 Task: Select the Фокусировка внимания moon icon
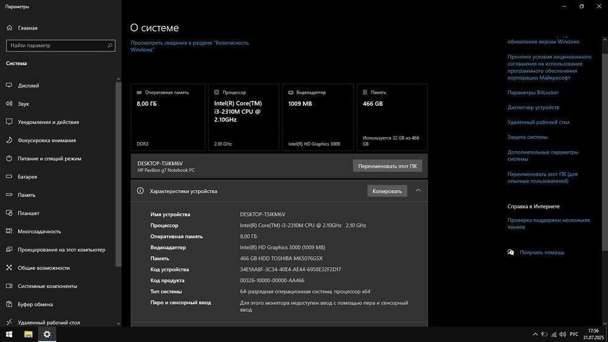[9, 140]
